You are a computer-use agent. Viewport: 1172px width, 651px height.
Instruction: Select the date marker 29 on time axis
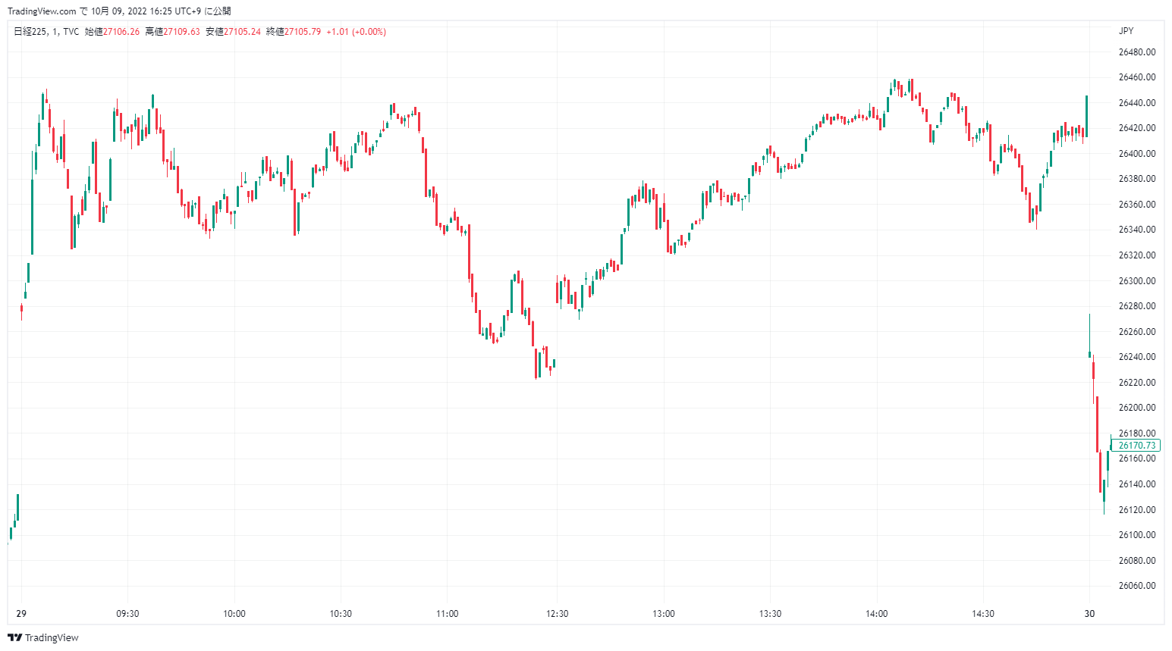(x=21, y=614)
